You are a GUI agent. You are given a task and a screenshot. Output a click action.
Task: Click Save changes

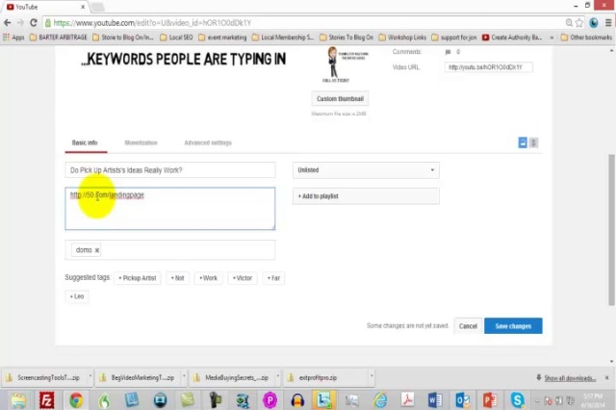tap(513, 326)
